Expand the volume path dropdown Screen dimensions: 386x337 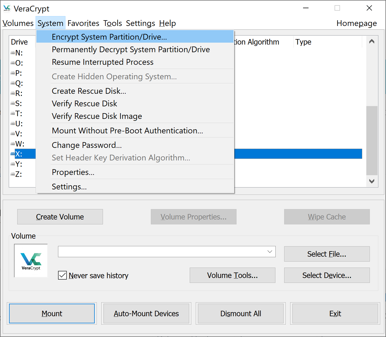pyautogui.click(x=270, y=252)
